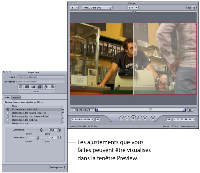This screenshot has height=173, width=200.
Task: Click the Enregistrer button
Action: click(57, 167)
